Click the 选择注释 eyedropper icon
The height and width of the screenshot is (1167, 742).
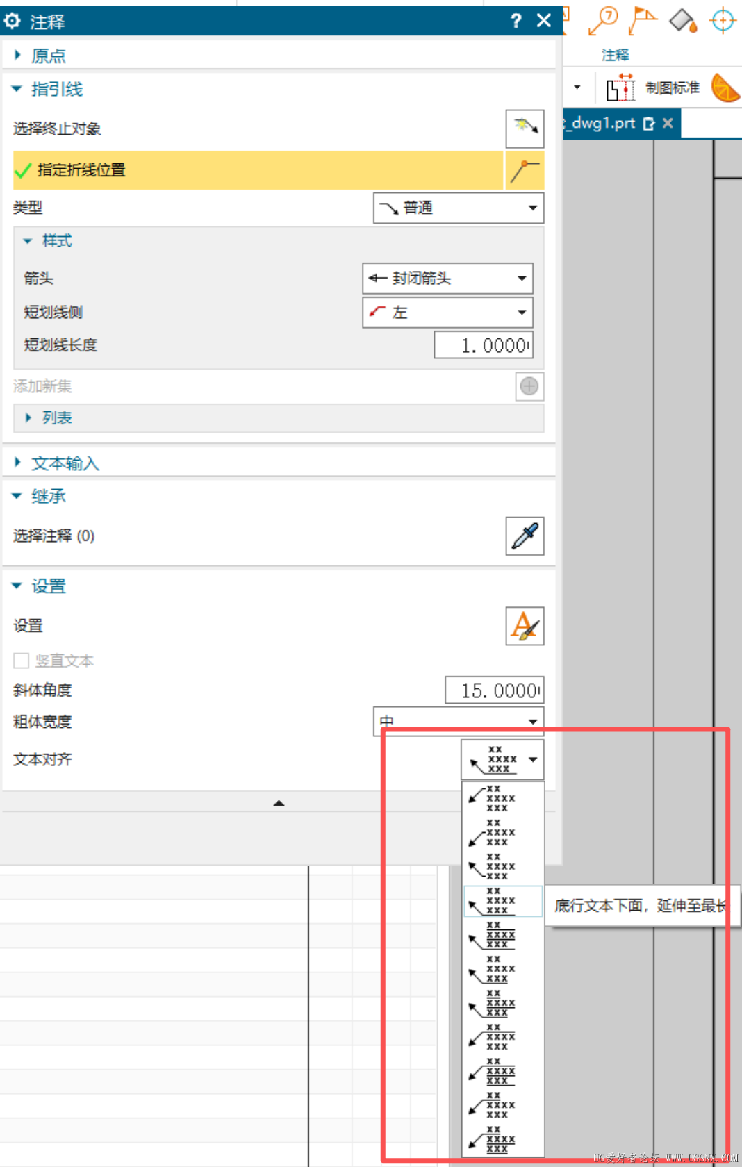[525, 536]
